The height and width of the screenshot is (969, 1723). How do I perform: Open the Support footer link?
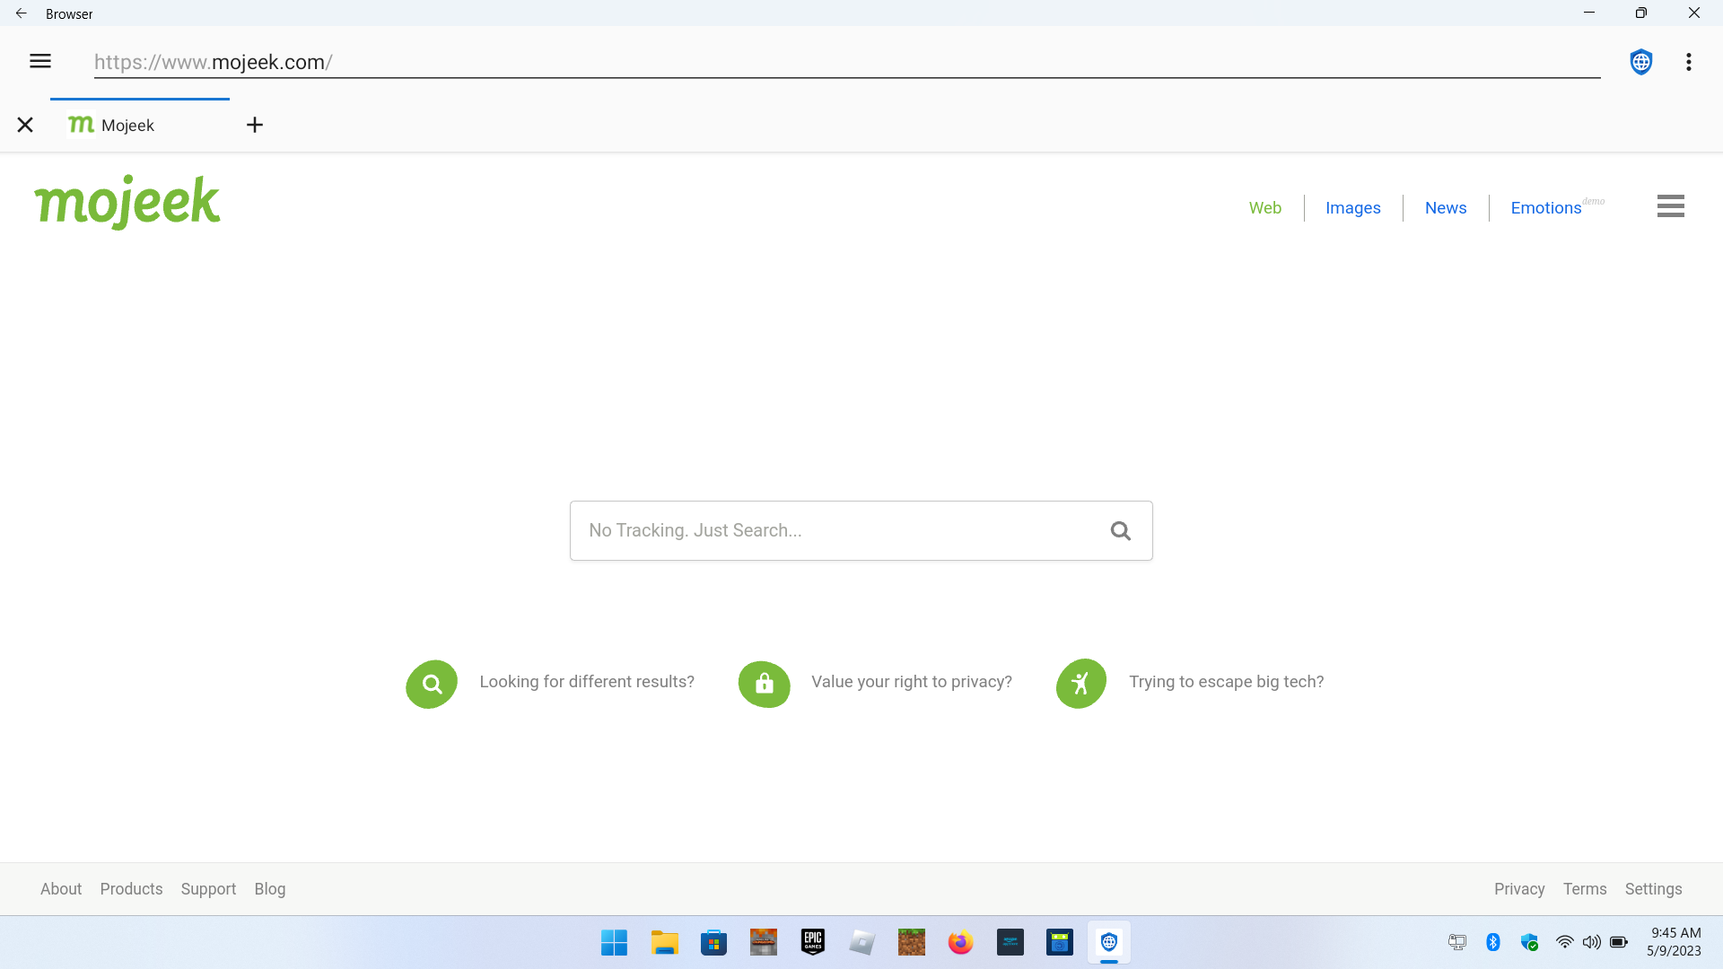coord(208,888)
